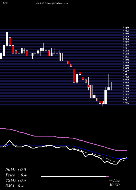Click the 'BLUE MunafaSutra.com' chart title
The image size is (136, 190).
pos(52,3)
